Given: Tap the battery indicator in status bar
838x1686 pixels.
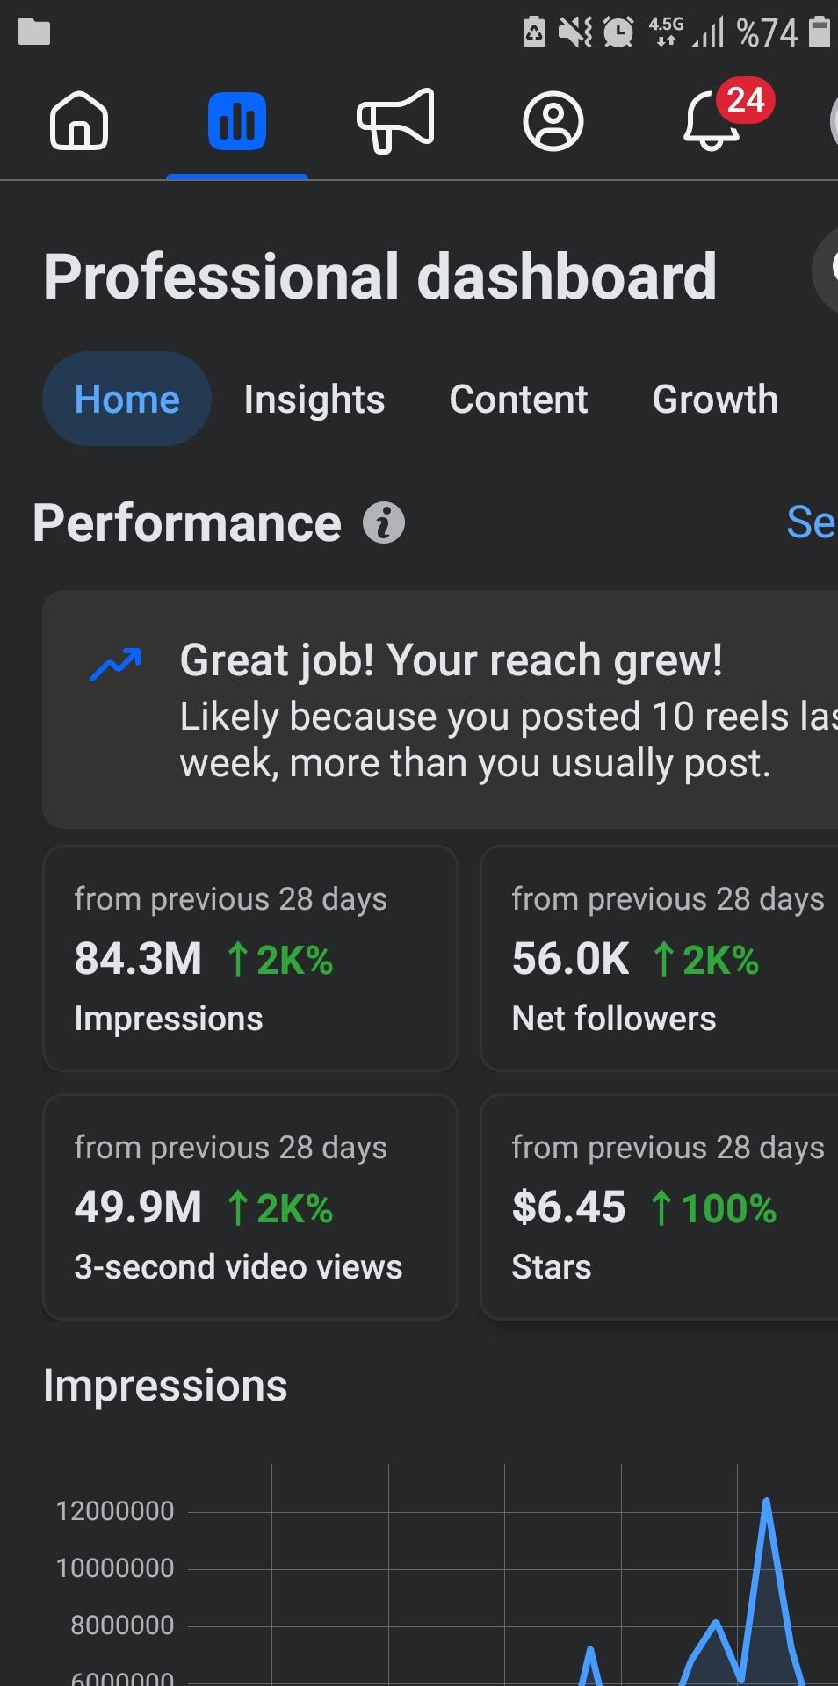Looking at the screenshot, I should pyautogui.click(x=819, y=32).
